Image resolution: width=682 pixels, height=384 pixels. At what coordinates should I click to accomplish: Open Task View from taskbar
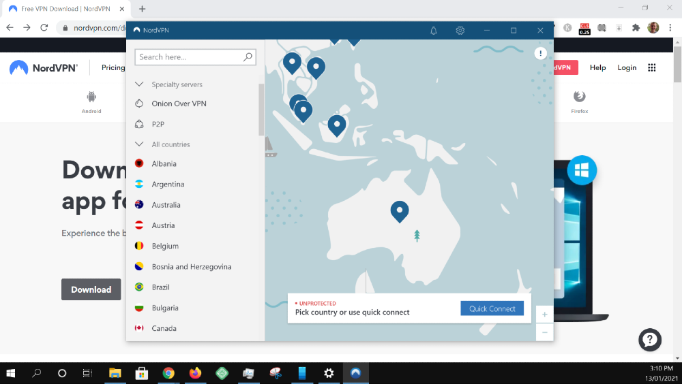(x=87, y=372)
